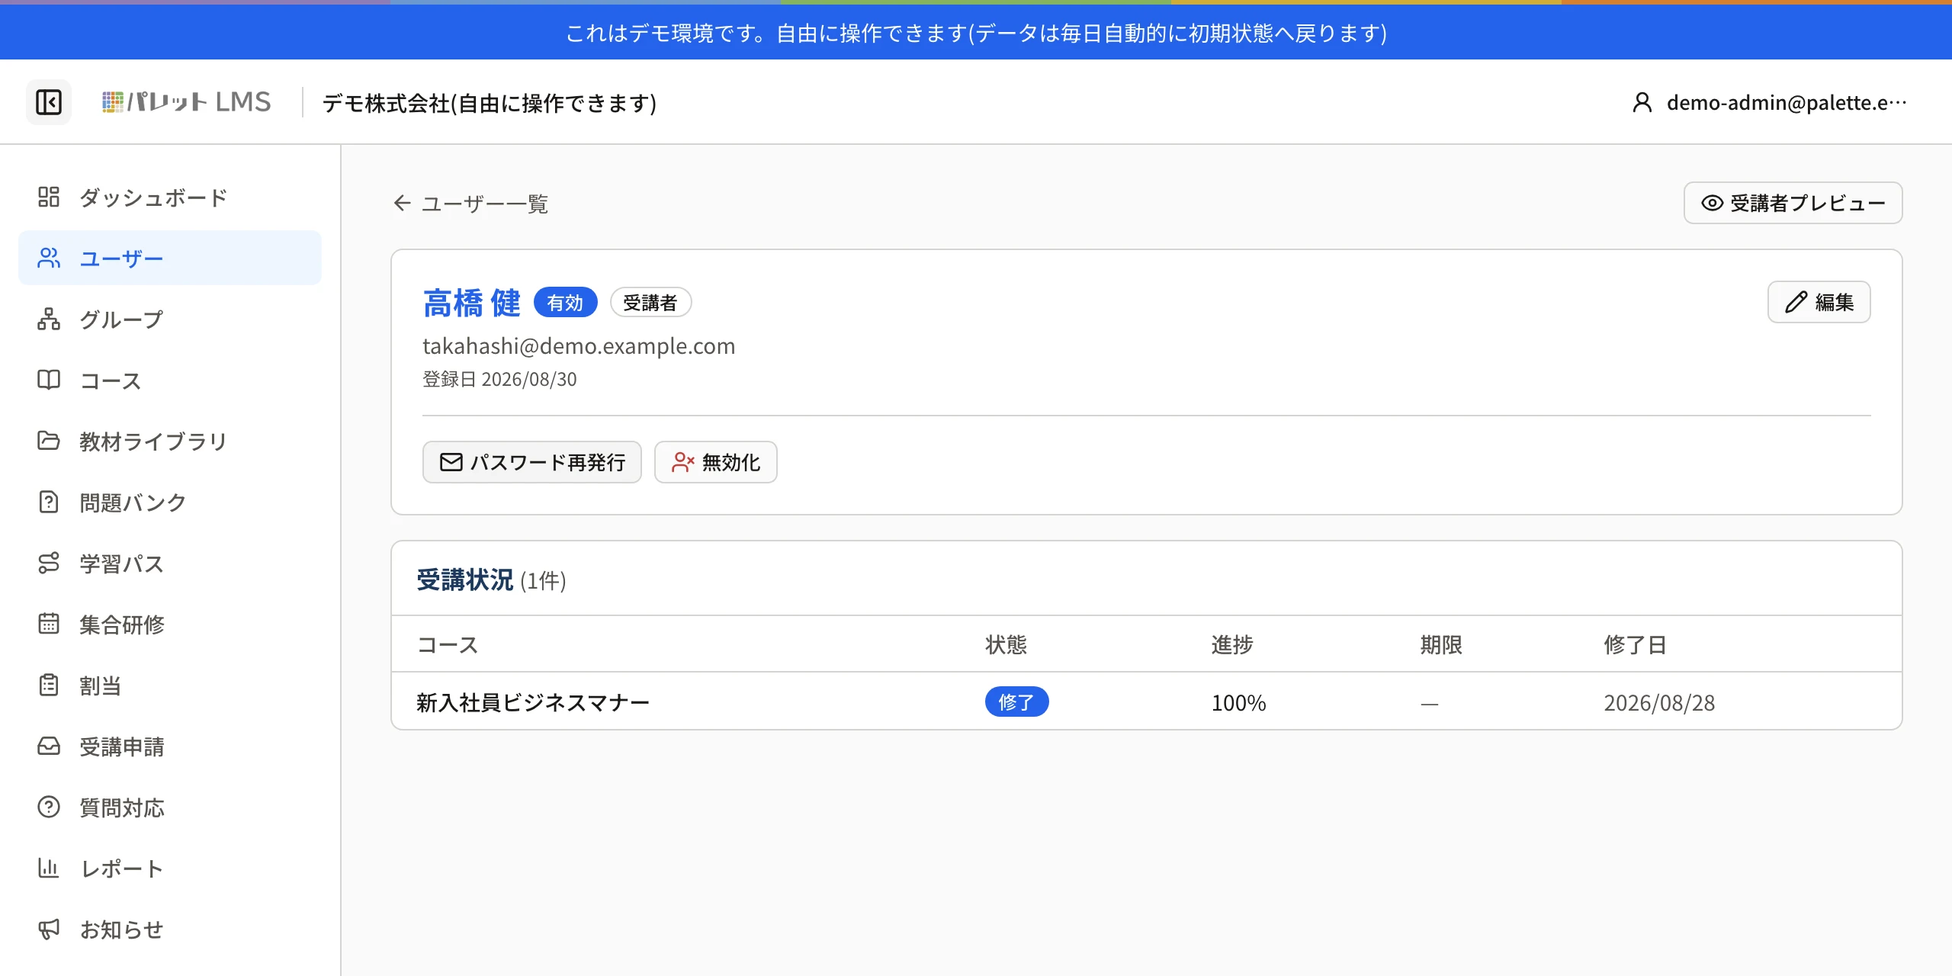Click the グループ hierarchy icon

(49, 319)
